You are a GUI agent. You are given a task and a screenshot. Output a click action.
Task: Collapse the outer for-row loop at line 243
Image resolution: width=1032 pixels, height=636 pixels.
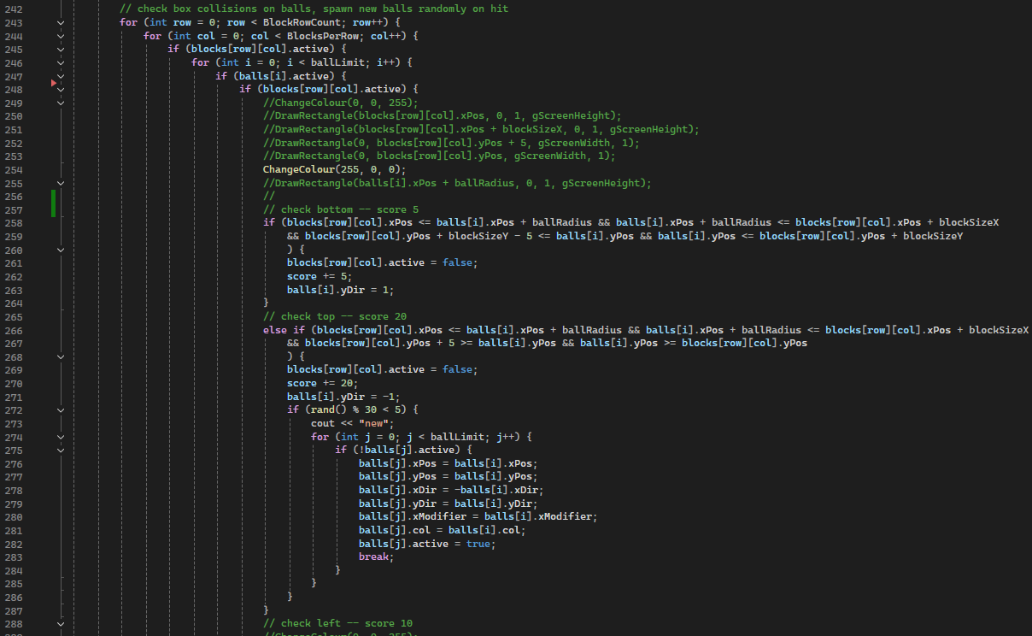point(61,22)
